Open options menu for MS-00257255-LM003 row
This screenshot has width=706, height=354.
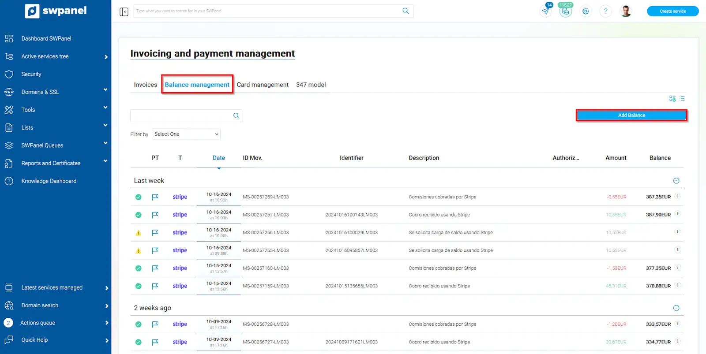(678, 250)
